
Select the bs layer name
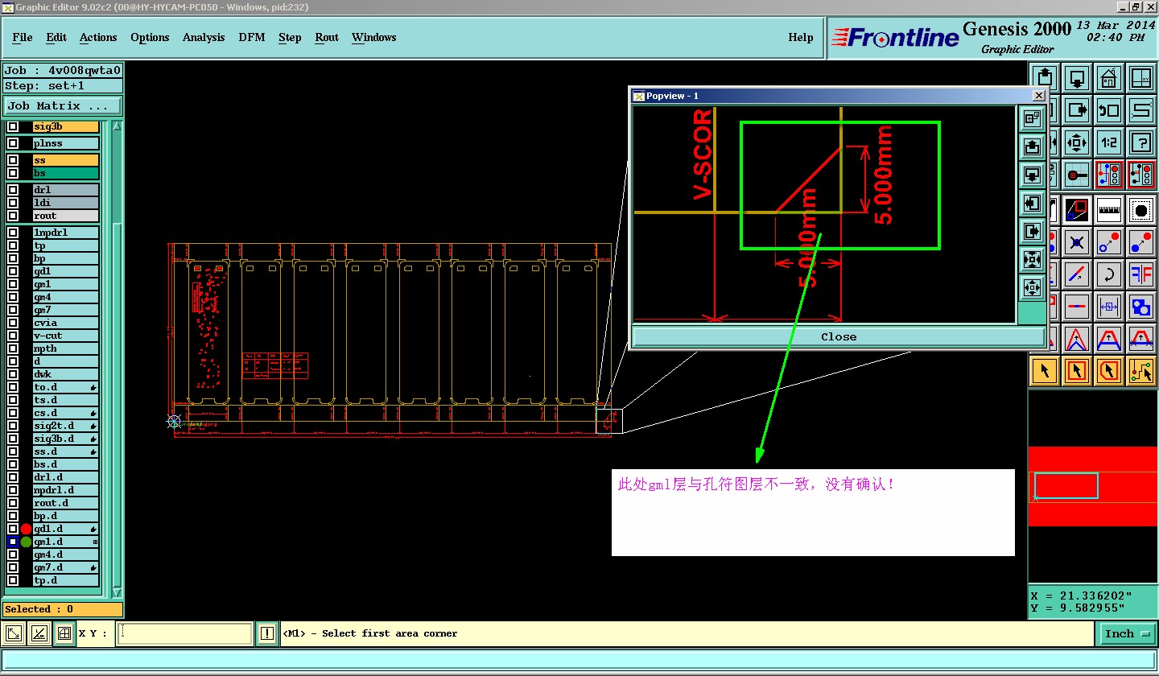click(x=65, y=173)
